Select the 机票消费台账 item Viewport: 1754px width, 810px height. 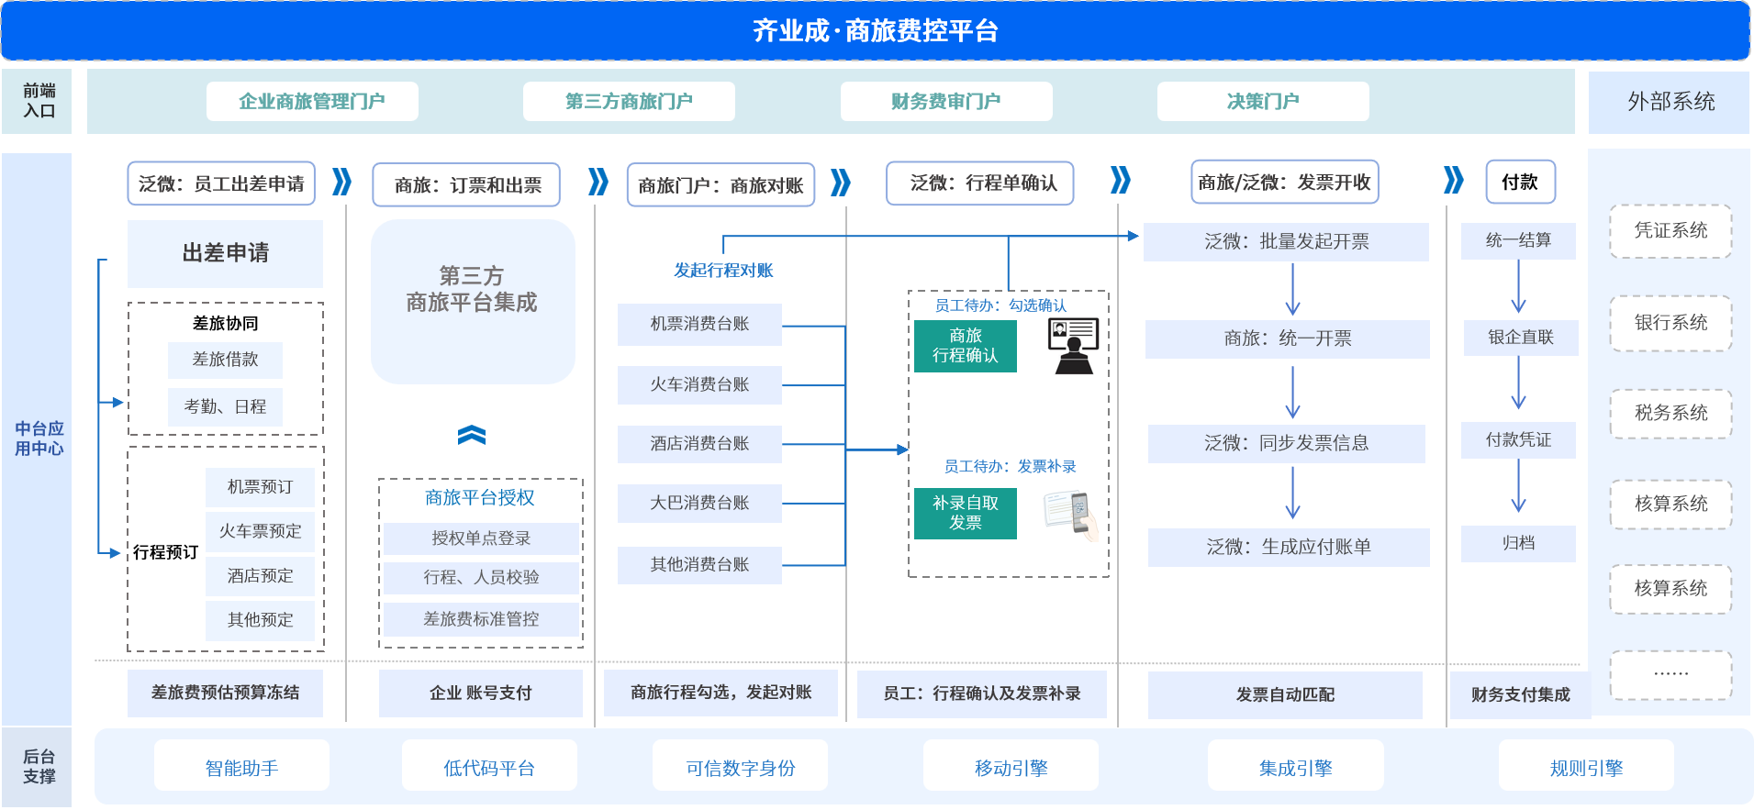click(699, 324)
